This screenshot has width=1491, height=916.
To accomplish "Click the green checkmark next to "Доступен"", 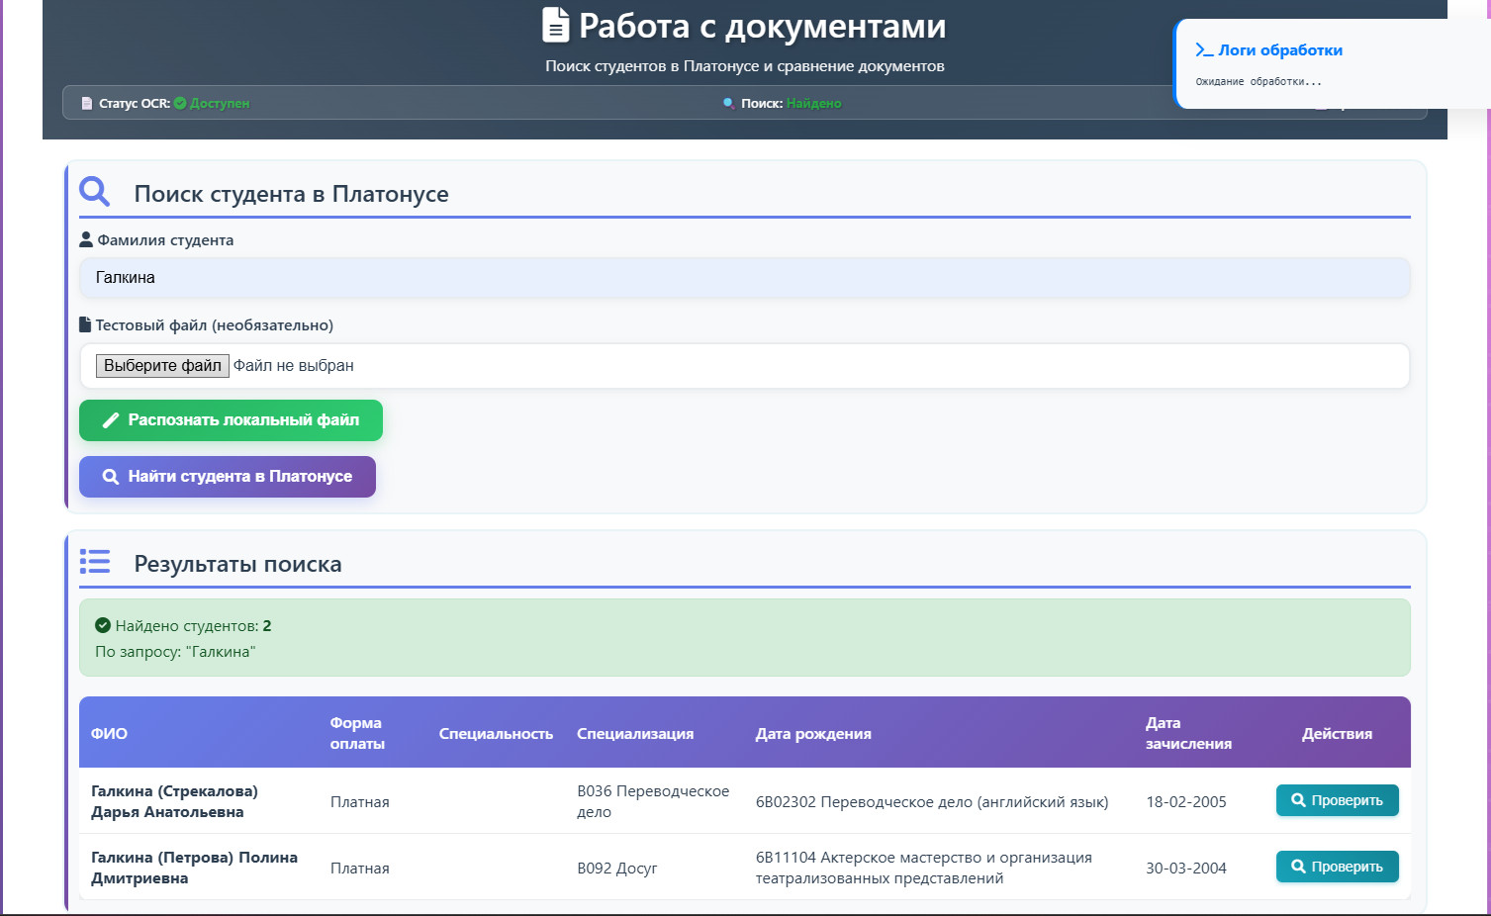I will (x=178, y=102).
